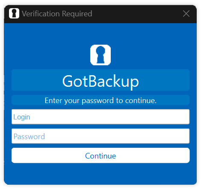Place cursor in the Password box
Screen dimensions: 201x189
click(100, 136)
